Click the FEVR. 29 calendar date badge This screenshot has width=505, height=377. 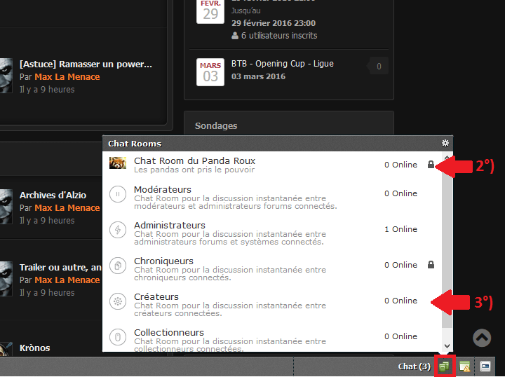(210, 12)
